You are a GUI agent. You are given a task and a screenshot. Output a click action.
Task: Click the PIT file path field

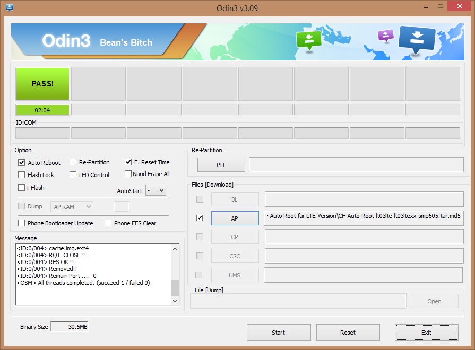click(x=356, y=165)
